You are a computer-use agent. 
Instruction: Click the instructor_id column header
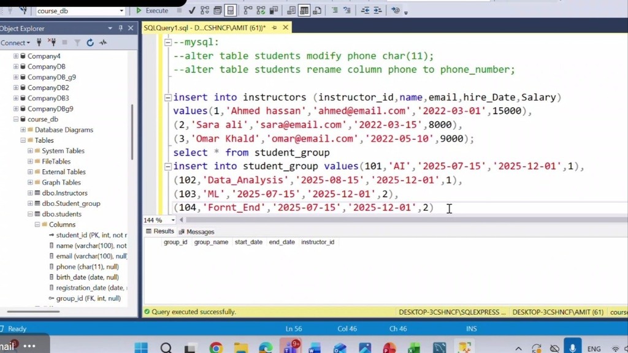coord(318,242)
